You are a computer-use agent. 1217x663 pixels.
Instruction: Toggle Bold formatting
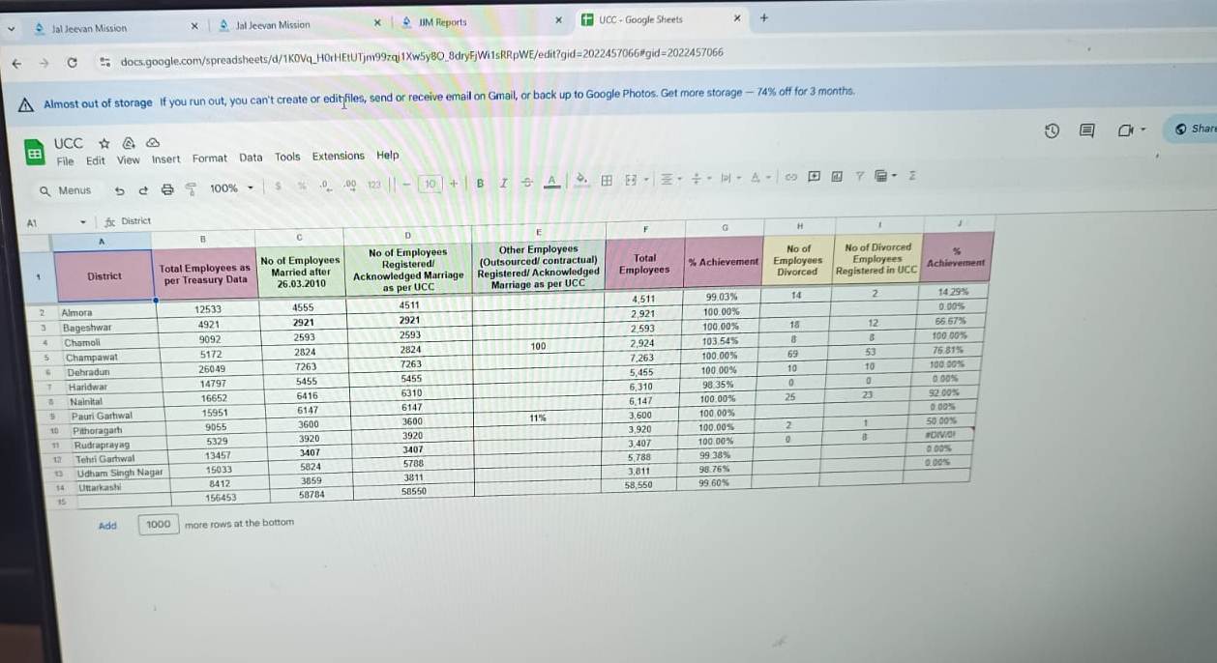coord(480,184)
